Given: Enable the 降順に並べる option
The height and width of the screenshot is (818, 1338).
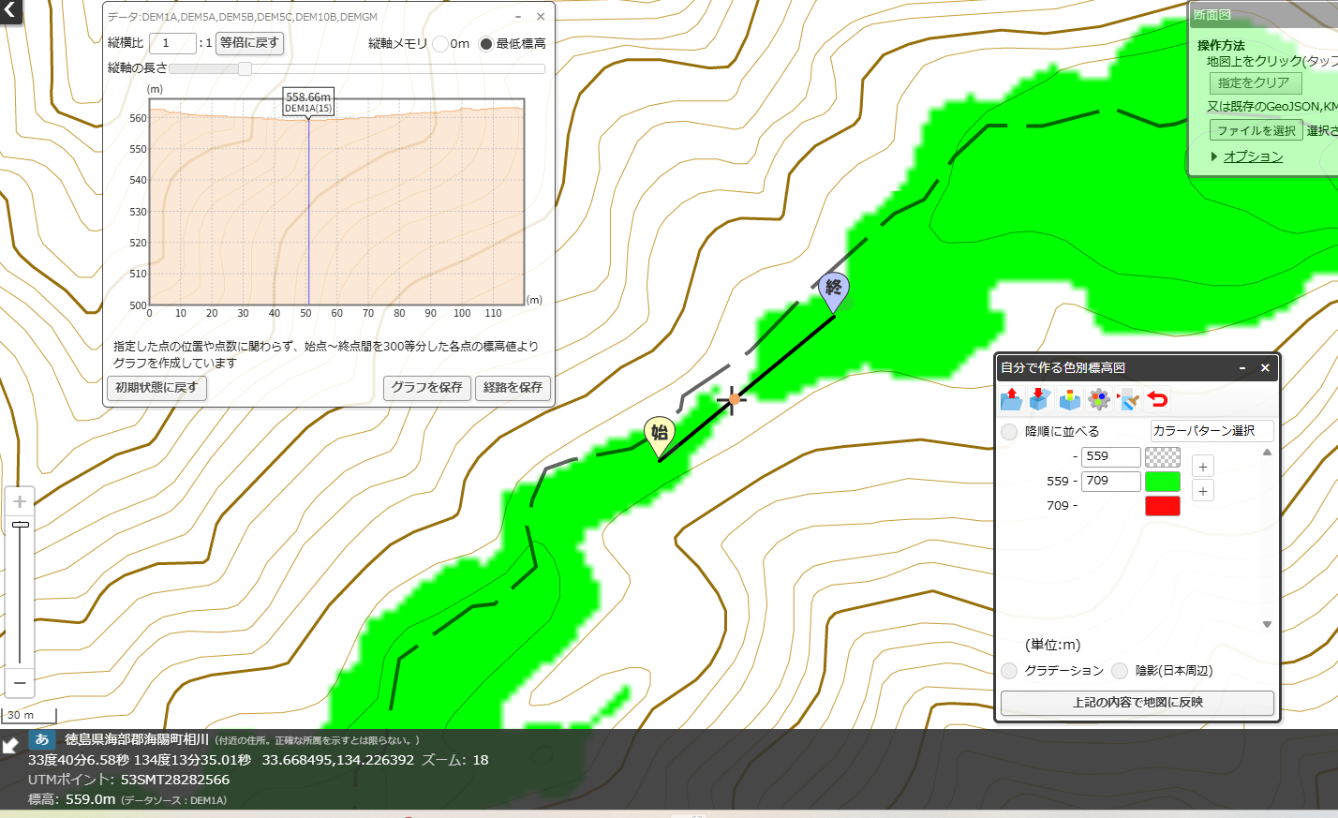Looking at the screenshot, I should 1009,432.
